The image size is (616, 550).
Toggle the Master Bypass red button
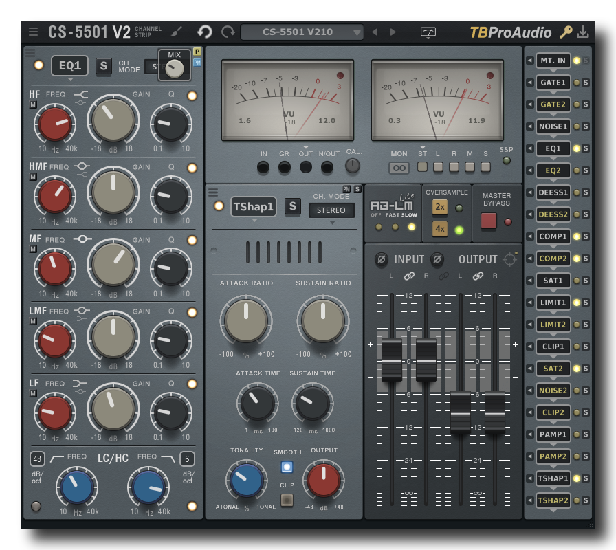click(488, 221)
